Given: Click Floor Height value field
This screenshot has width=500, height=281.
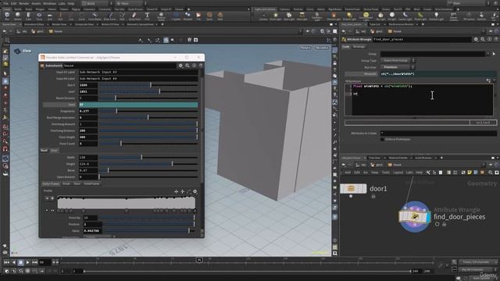Looking at the screenshot, I should click(x=88, y=137).
